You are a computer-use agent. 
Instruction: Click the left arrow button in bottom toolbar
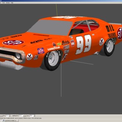[1, 116]
